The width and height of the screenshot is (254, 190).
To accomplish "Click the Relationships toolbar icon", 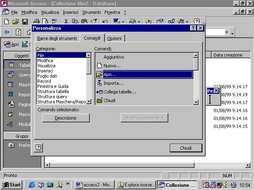I will 171,21.
